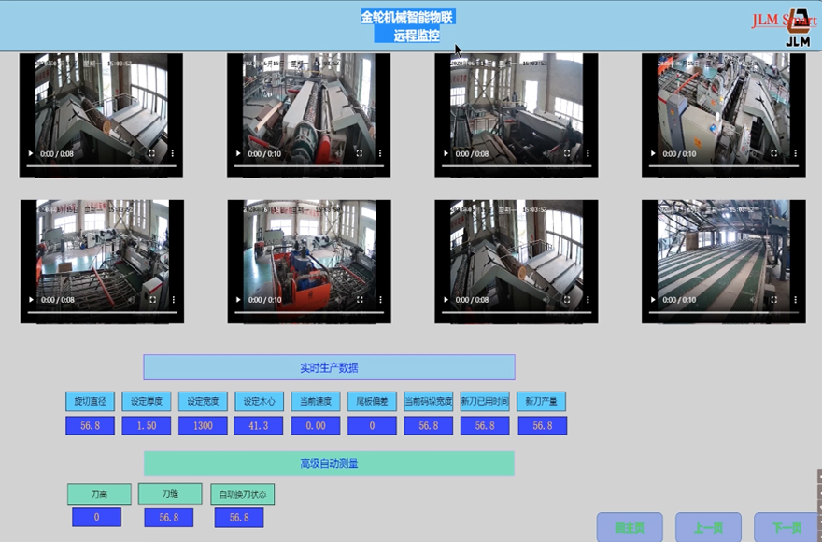Open three-dot menu on third bottom-row video
Screen dimensions: 822x542
click(x=587, y=300)
